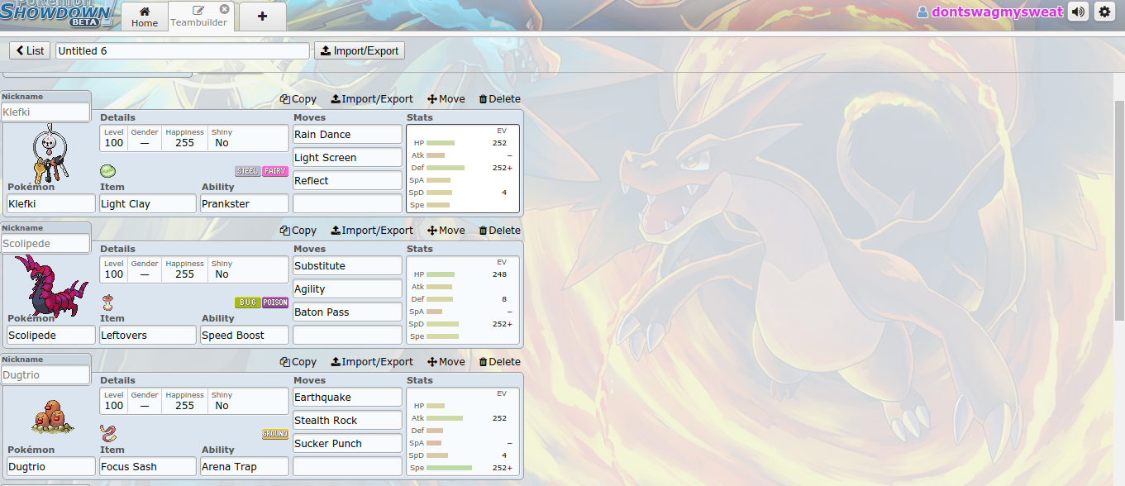Viewport: 1125px width, 486px height.
Task: Click the Dugtrio nickname field
Action: click(45, 374)
